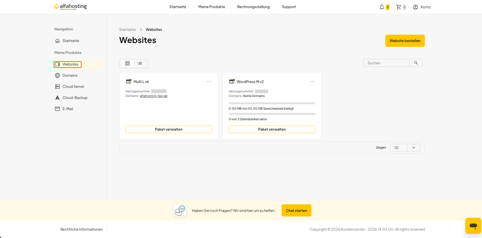Open Startseite in the top menu
The height and width of the screenshot is (238, 482).
(178, 7)
